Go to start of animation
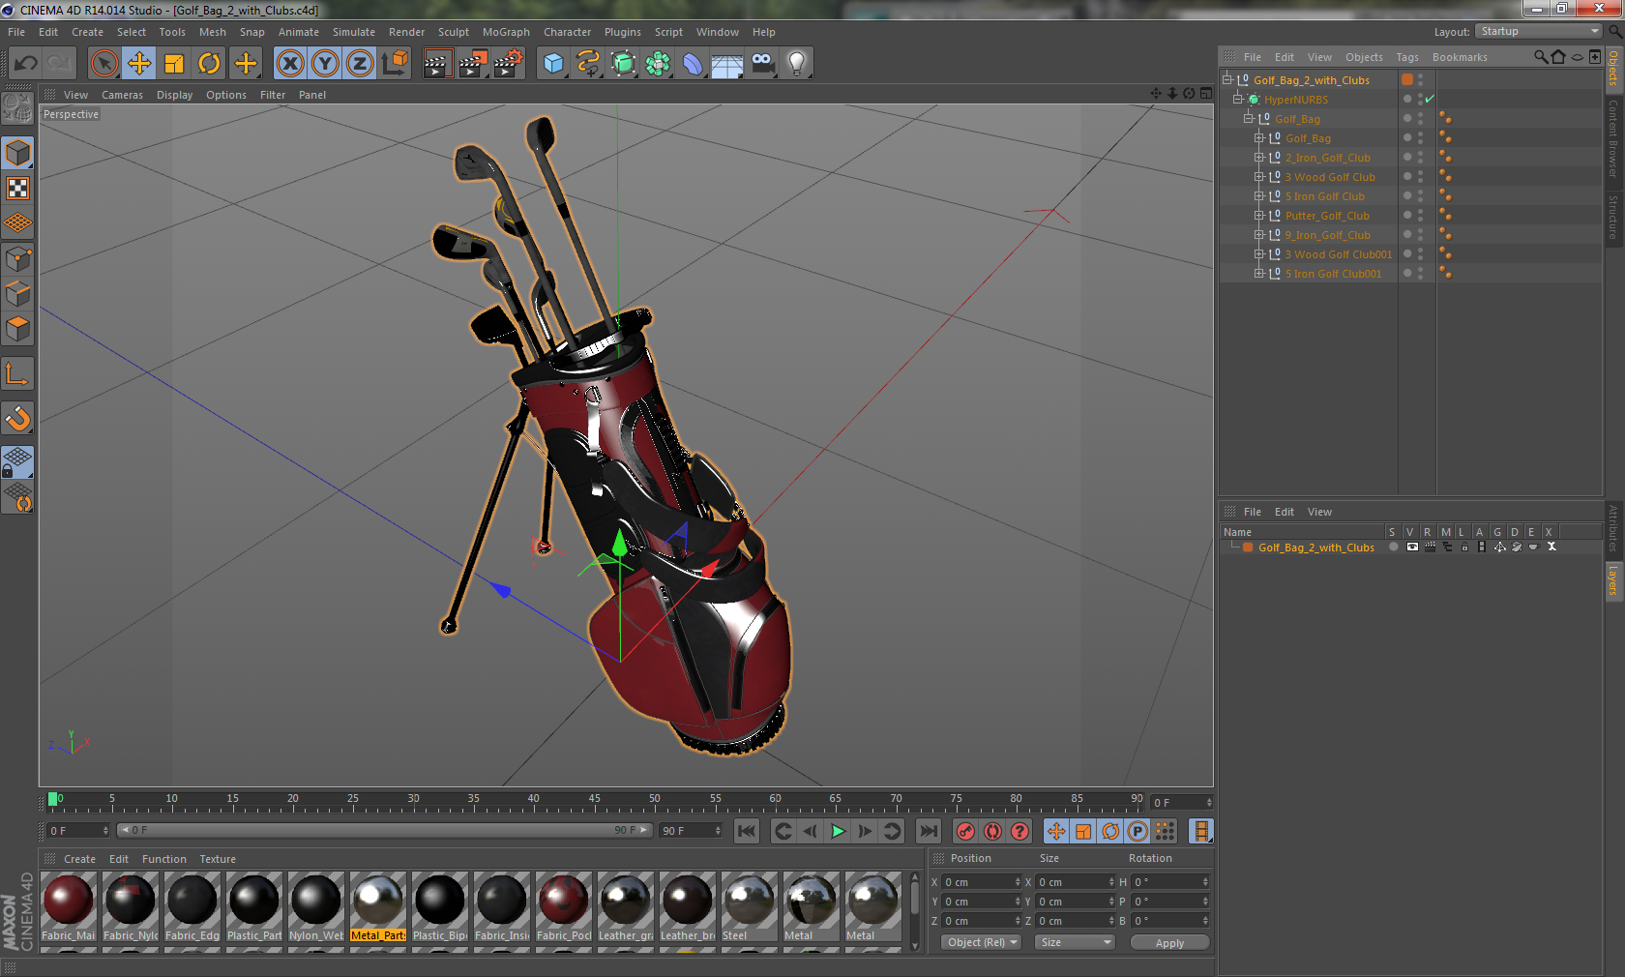This screenshot has height=977, width=1625. coord(746,831)
